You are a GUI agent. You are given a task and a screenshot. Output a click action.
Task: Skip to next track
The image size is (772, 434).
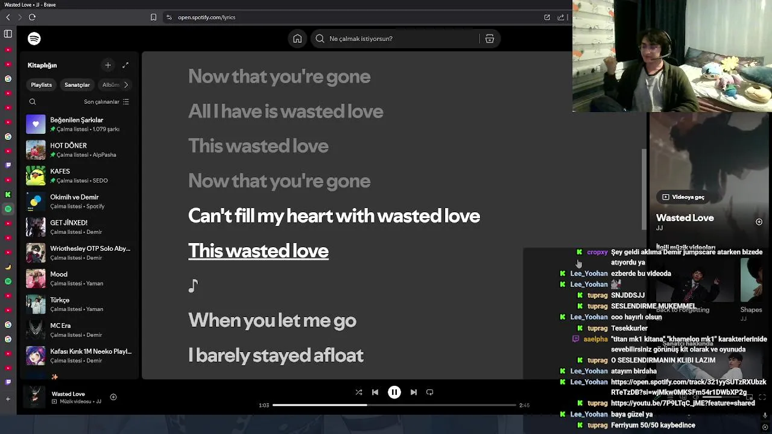414,392
